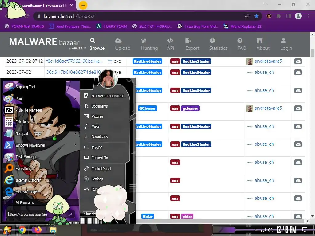This screenshot has height=236, width=315.
Task: Click the user account picture in Start menu
Action: [108, 79]
